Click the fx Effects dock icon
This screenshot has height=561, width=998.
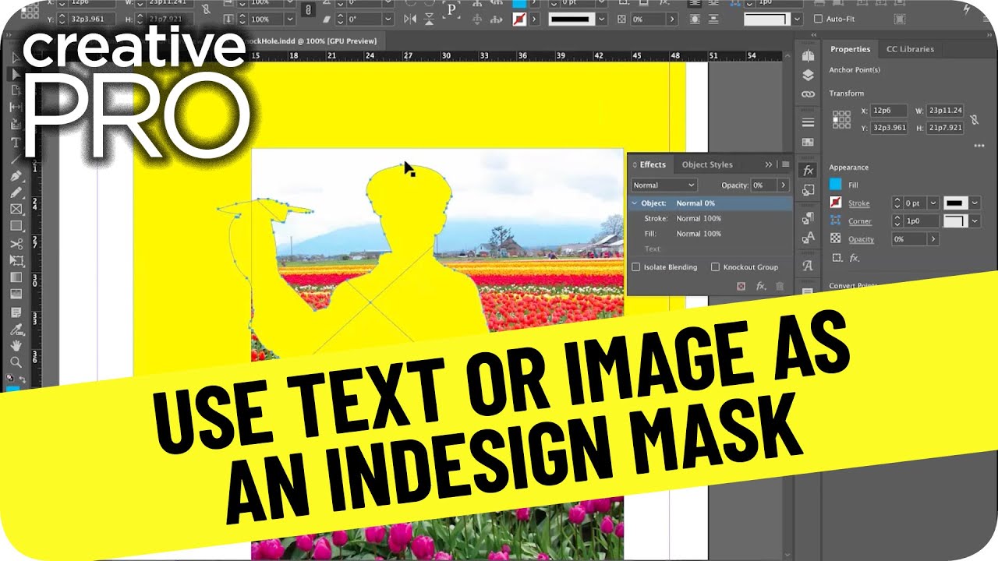pyautogui.click(x=808, y=170)
